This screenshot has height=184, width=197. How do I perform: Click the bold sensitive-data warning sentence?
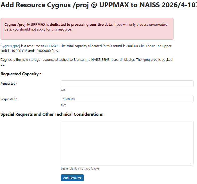point(58,24)
